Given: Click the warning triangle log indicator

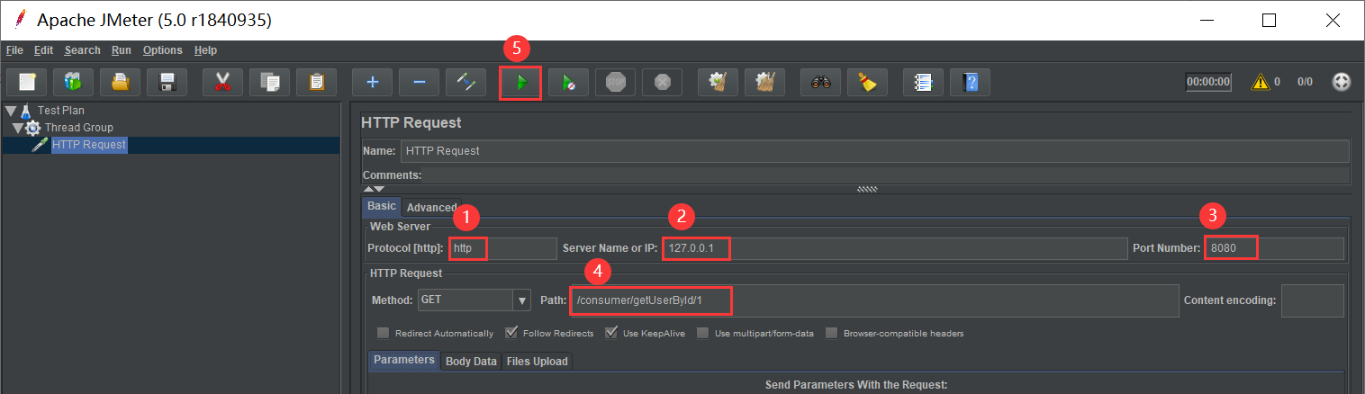Looking at the screenshot, I should [x=1261, y=82].
